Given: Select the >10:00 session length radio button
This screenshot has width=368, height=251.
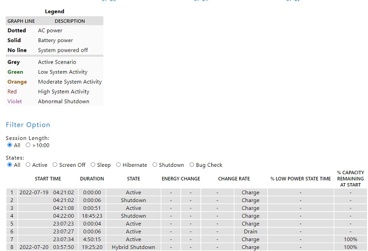Looking at the screenshot, I should point(28,145).
